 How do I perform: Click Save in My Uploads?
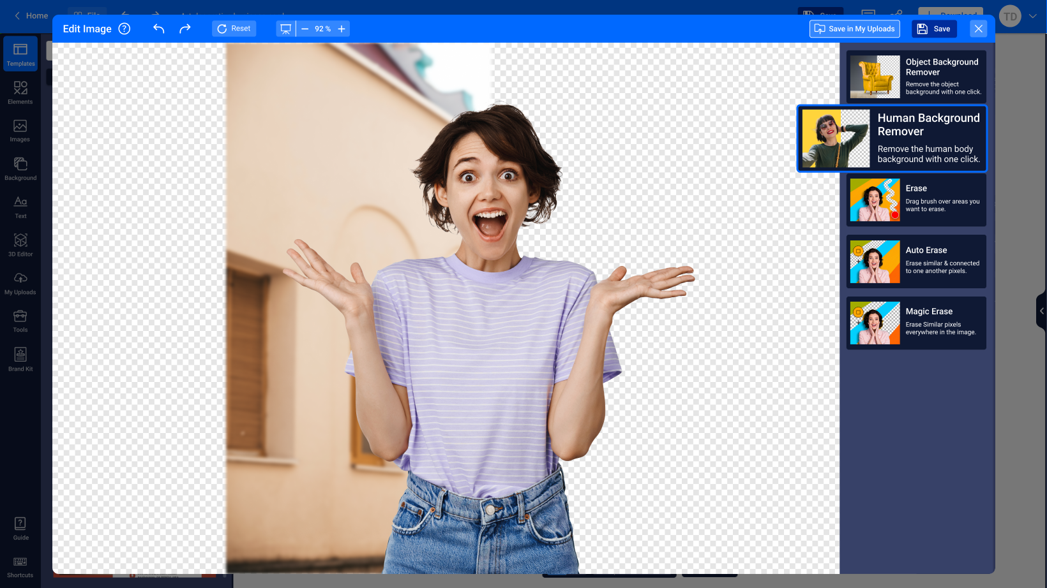coord(854,29)
